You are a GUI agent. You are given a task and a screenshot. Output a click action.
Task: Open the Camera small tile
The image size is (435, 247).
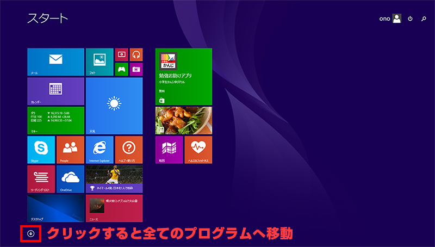[136, 70]
